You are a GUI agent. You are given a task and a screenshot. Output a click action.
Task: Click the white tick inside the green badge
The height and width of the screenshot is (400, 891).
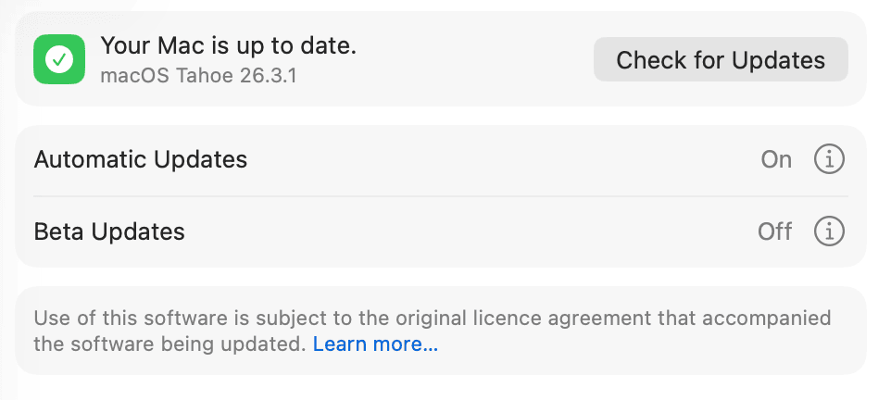pos(59,60)
